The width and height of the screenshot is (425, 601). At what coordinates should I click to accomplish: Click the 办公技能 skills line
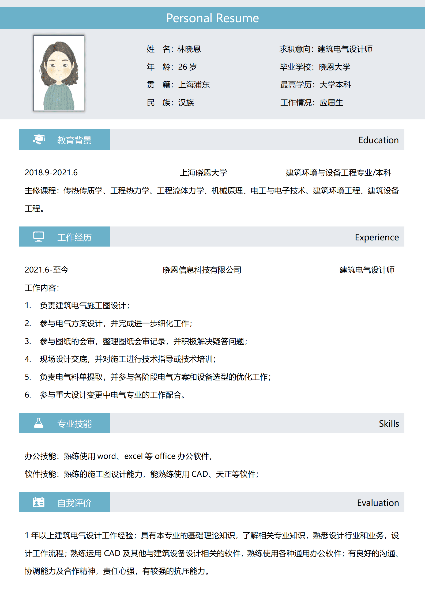118,456
